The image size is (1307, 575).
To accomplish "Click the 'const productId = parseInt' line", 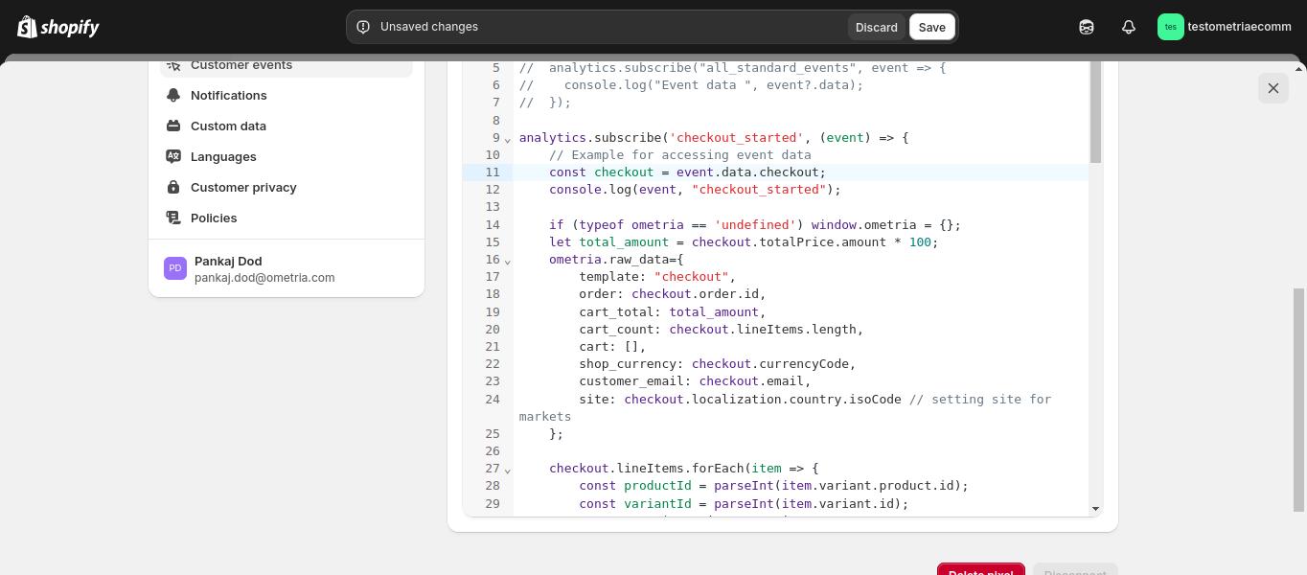I will point(773,486).
